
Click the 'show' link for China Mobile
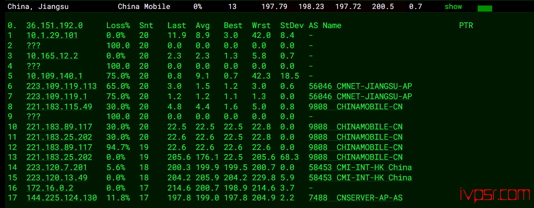click(453, 6)
